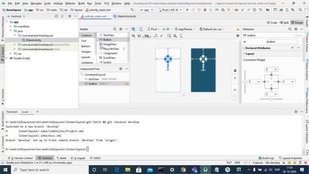Click the Git rollback undo icon

tap(261, 10)
